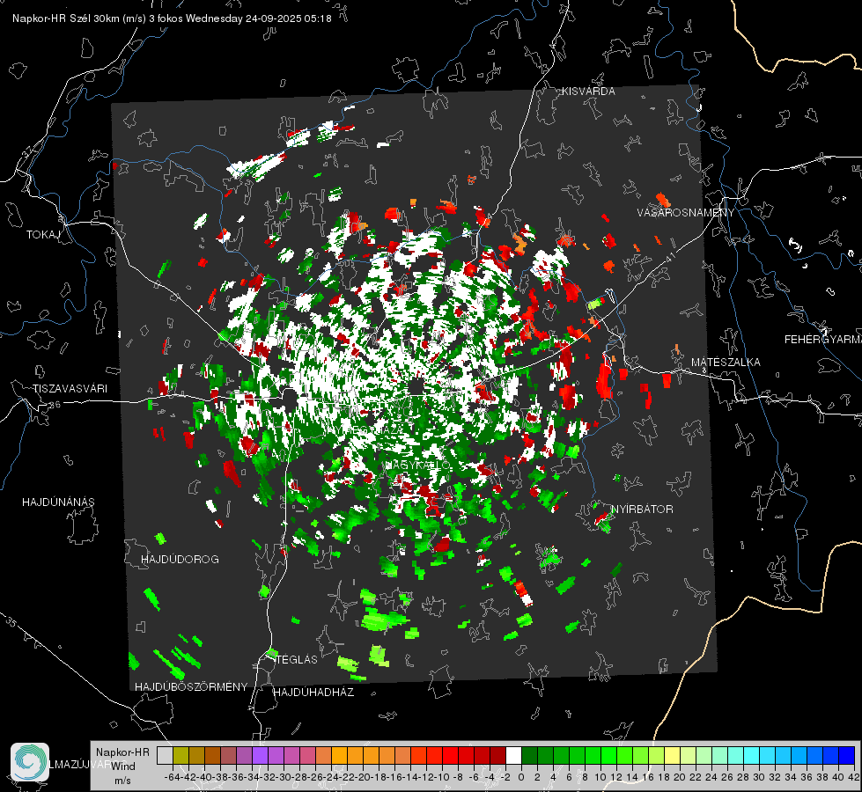862x792 pixels.
Task: Click the TOKAJ city label
Action: coord(43,235)
